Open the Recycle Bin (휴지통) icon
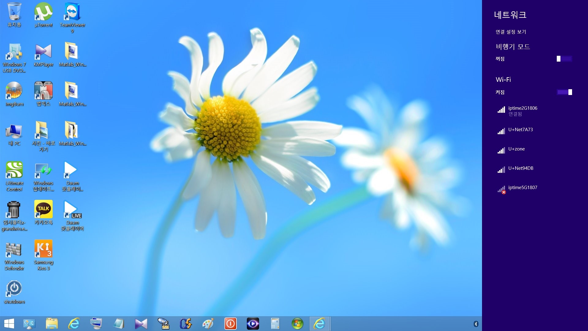This screenshot has height=331, width=588. coord(14,15)
